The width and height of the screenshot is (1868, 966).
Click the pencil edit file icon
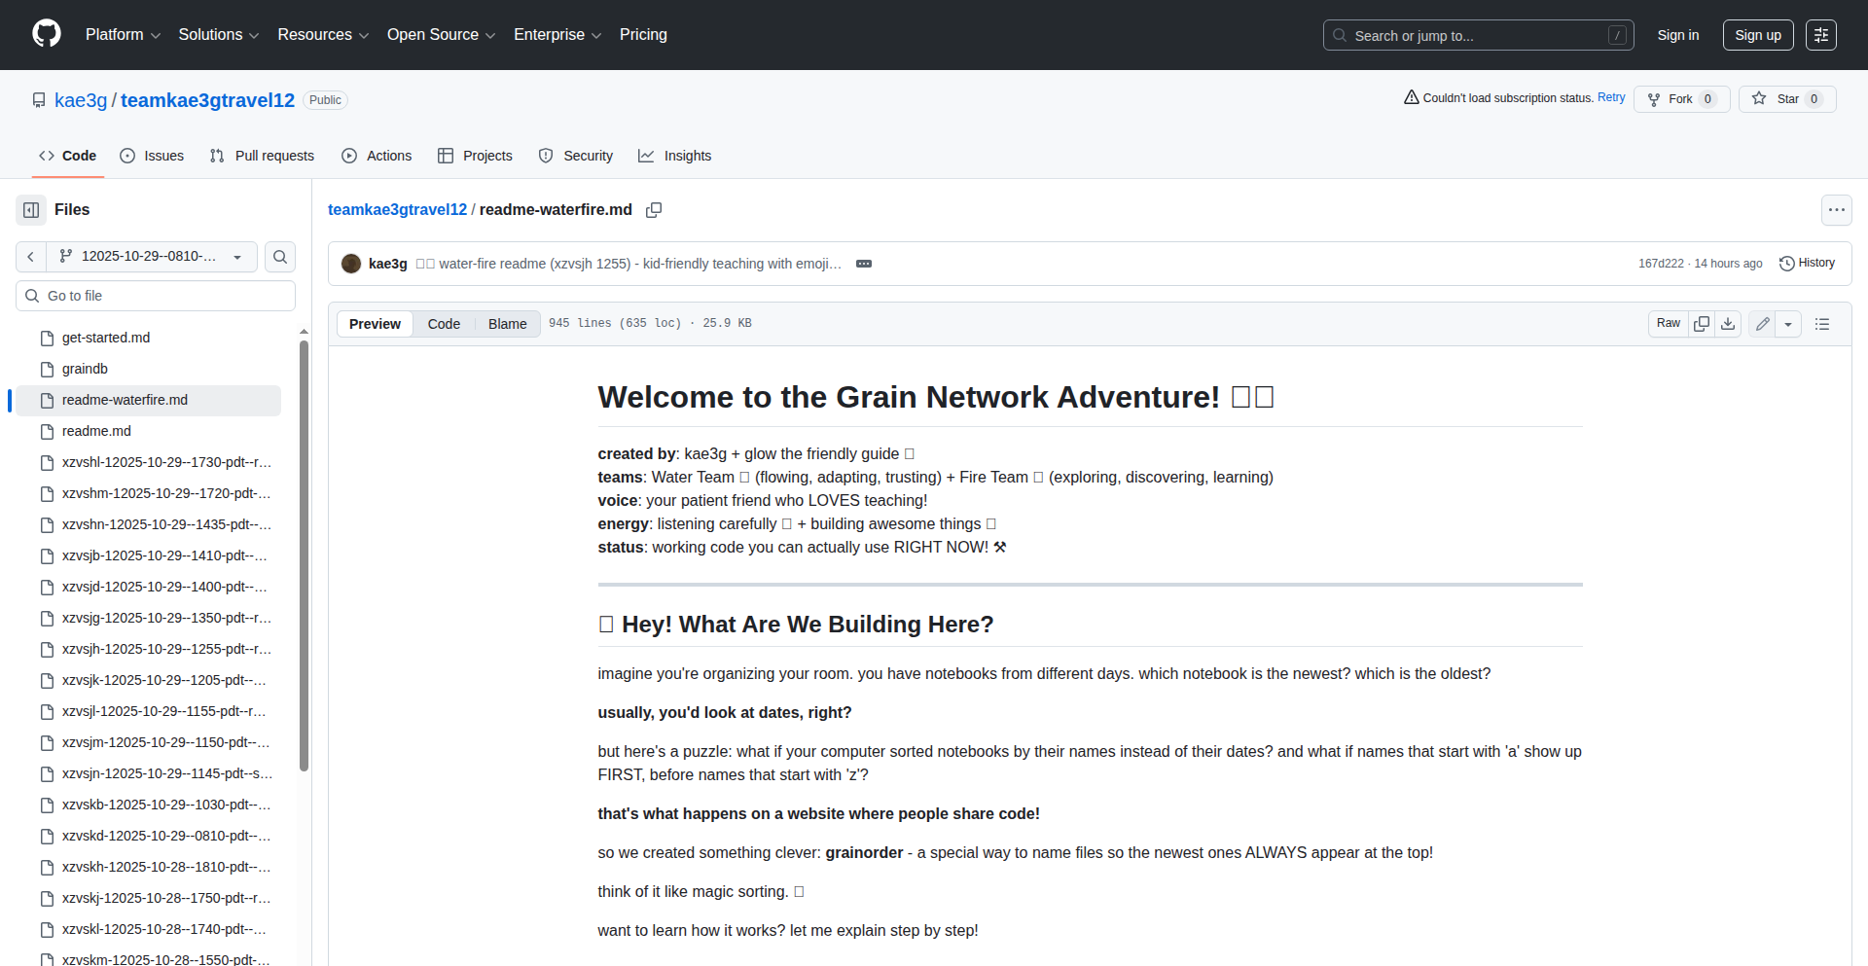pyautogui.click(x=1762, y=324)
